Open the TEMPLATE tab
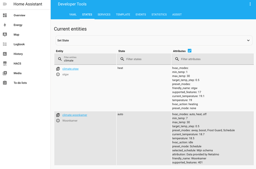Screen dimensions: 256x169 [123, 14]
